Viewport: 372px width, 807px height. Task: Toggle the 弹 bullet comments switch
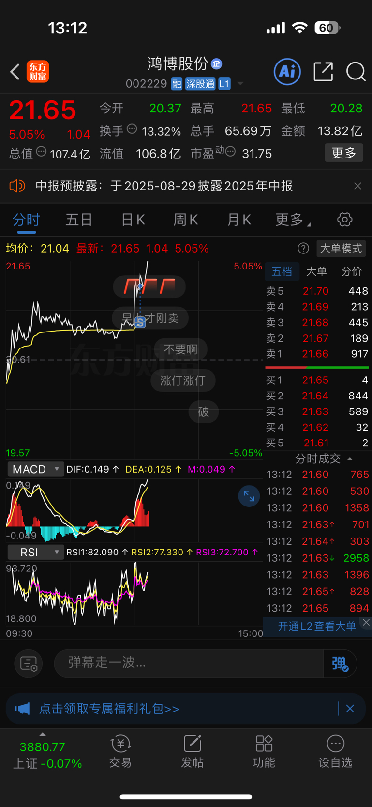click(340, 664)
